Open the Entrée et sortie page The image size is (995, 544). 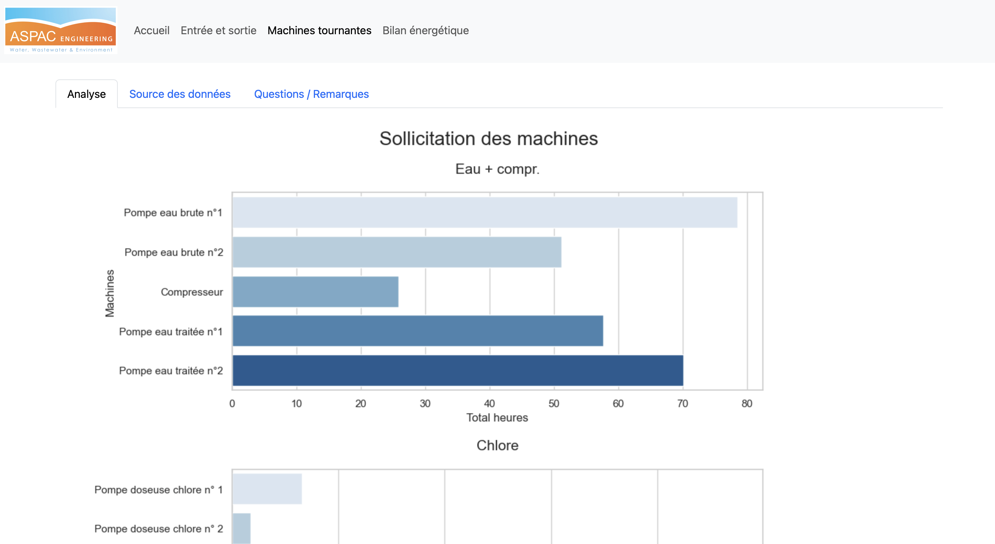click(218, 30)
